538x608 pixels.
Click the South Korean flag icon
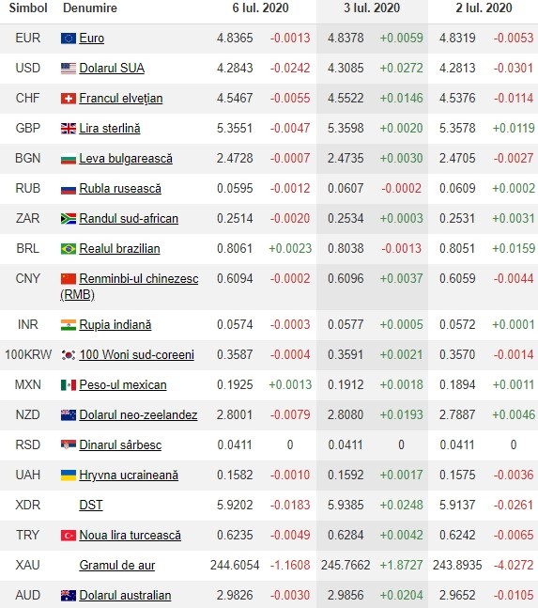tap(69, 355)
